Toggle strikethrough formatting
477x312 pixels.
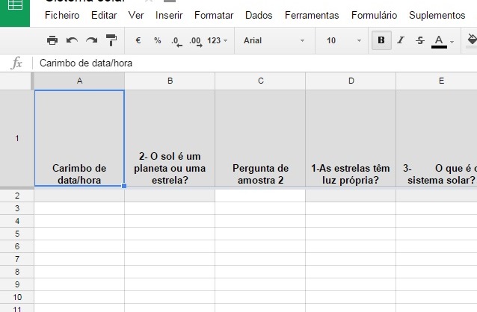420,40
